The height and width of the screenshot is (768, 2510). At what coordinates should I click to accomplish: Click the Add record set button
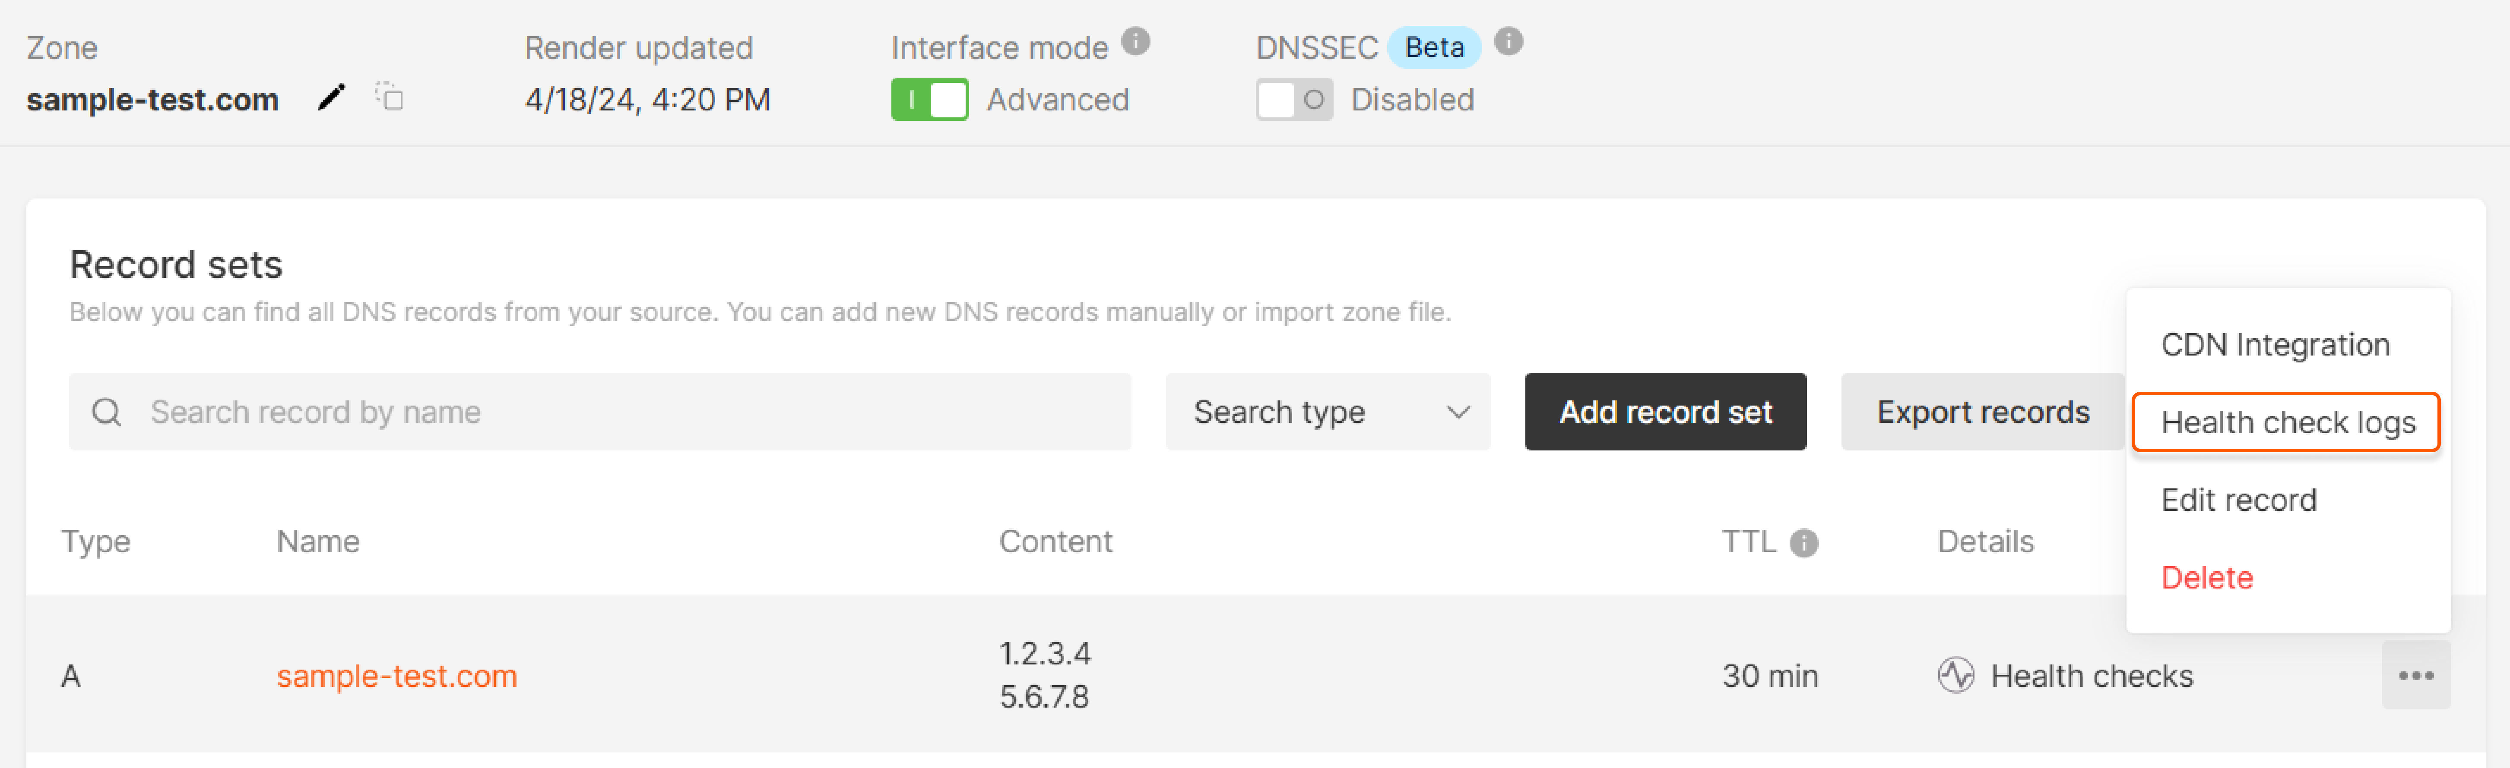[1665, 412]
